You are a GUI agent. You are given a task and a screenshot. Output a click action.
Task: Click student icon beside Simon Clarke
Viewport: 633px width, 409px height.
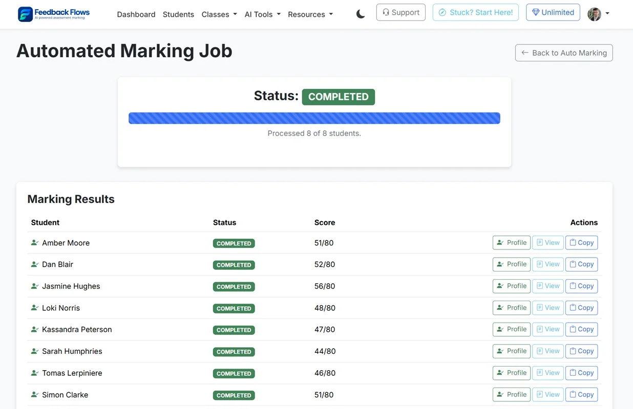35,395
